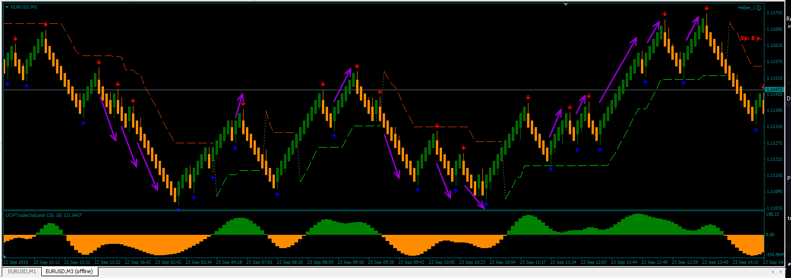Click the '23 Sep 09:42' time axis label

pos(412,262)
